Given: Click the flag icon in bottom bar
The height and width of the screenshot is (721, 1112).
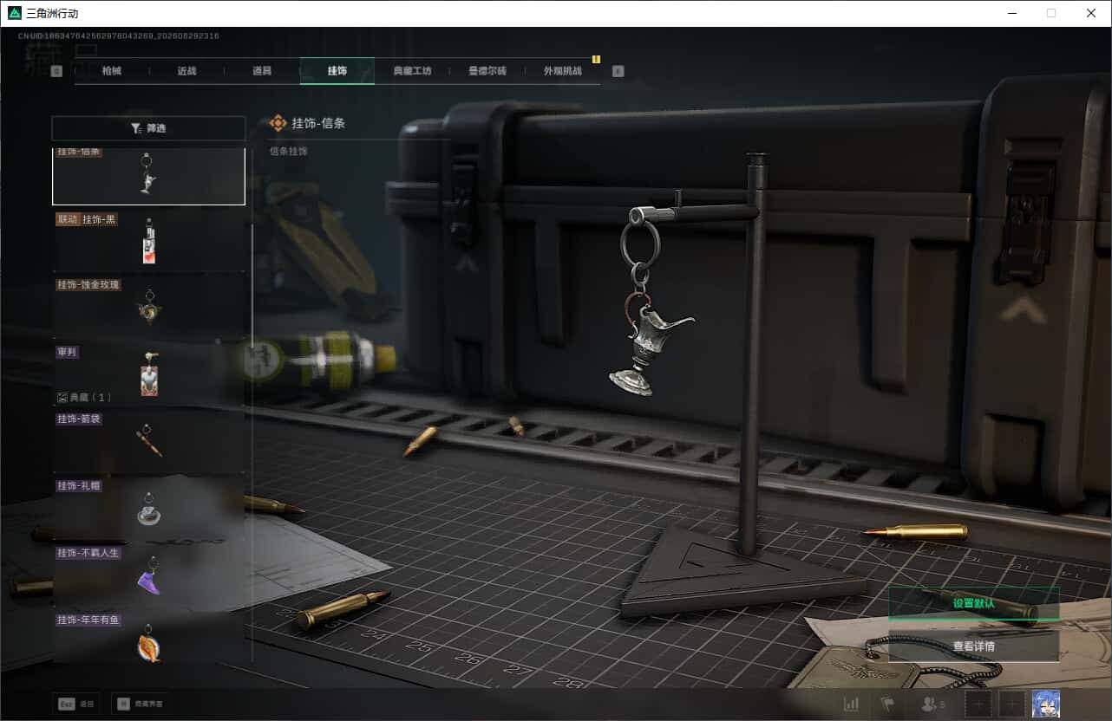Looking at the screenshot, I should pos(886,705).
